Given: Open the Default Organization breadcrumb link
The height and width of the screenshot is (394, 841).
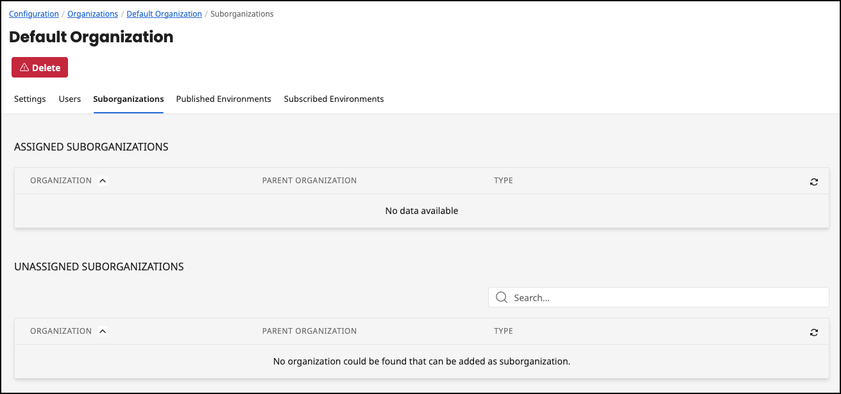Looking at the screenshot, I should (x=164, y=13).
